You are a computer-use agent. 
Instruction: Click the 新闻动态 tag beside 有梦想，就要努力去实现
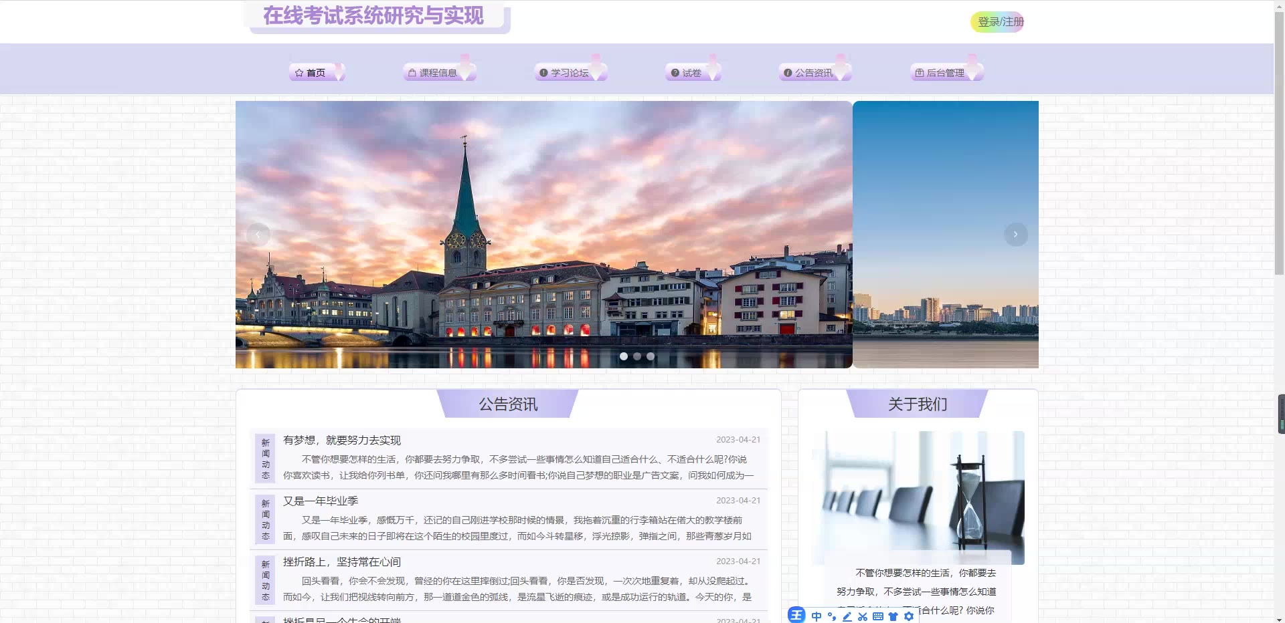tap(266, 459)
